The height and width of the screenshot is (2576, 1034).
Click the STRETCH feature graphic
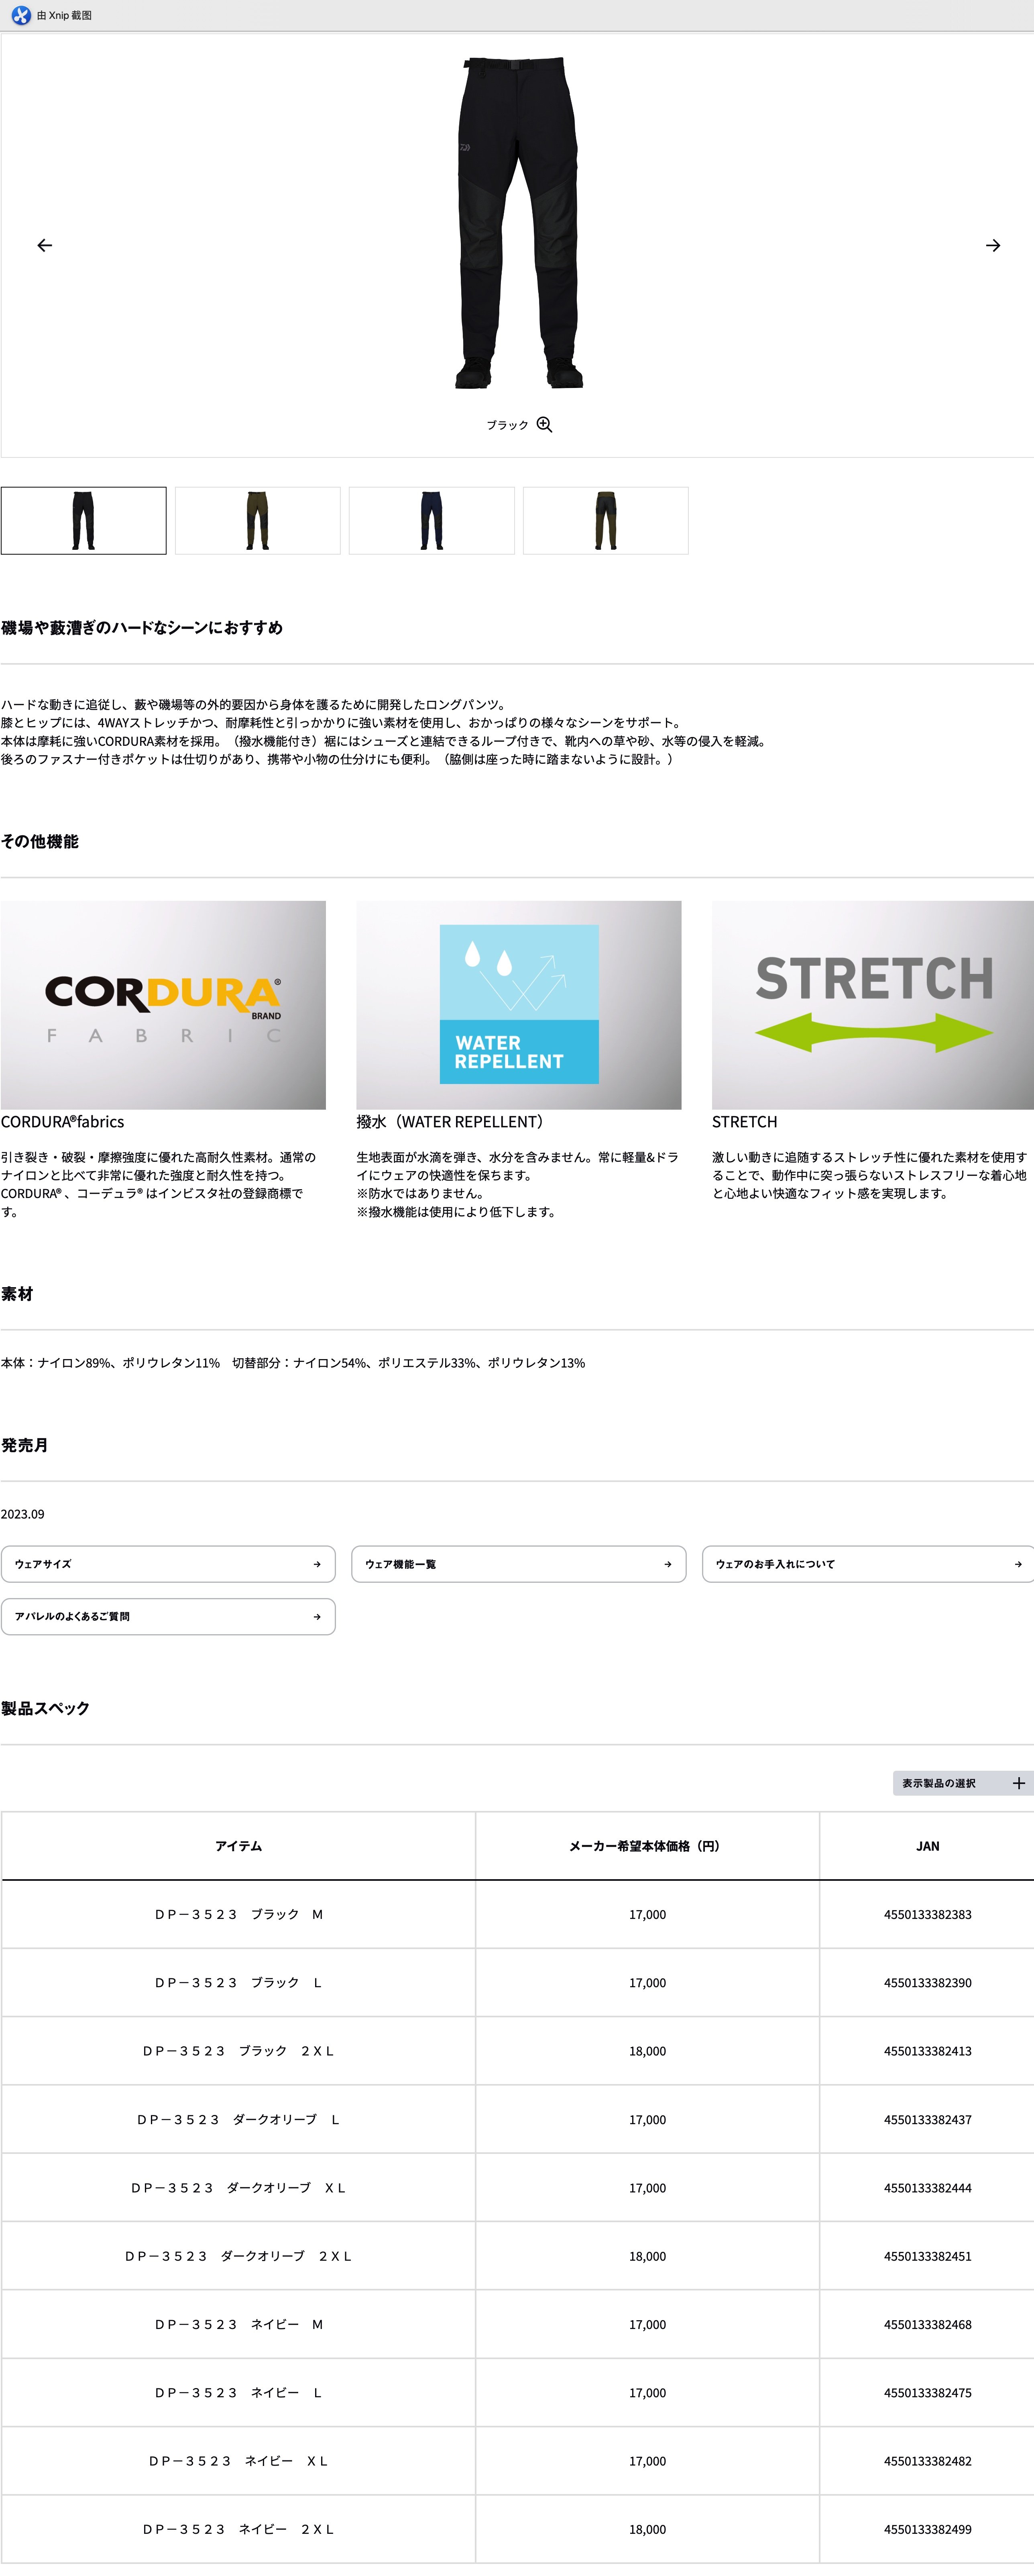872,1004
